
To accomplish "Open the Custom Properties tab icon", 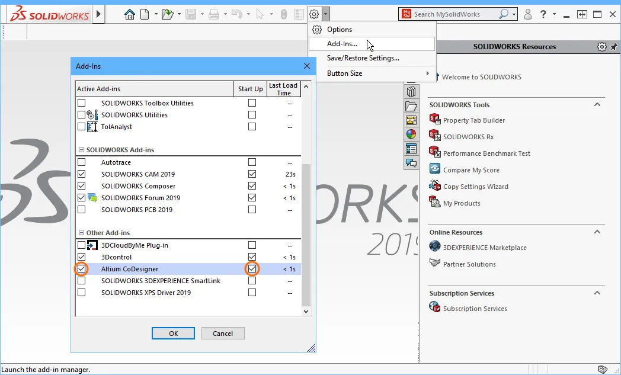I will [411, 149].
